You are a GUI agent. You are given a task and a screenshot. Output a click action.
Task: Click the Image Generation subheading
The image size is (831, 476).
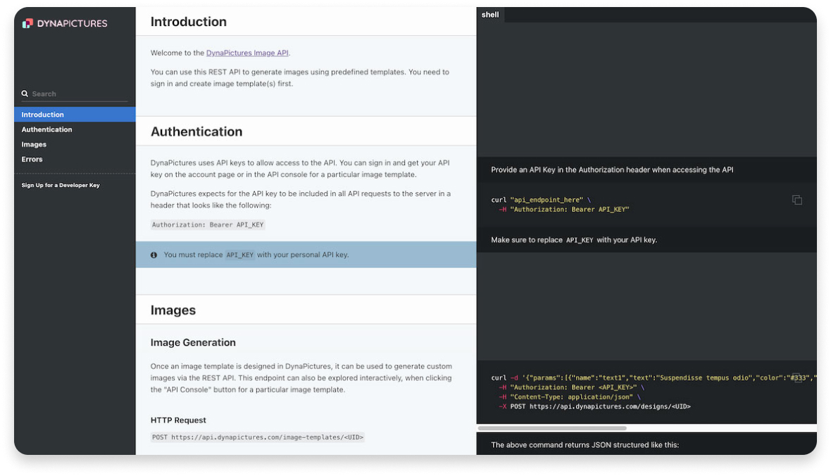193,342
